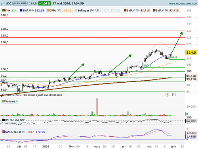The width and height of the screenshot is (198, 149).
Task: Click the second SMA (200) brown swatch
Action: point(154,10)
